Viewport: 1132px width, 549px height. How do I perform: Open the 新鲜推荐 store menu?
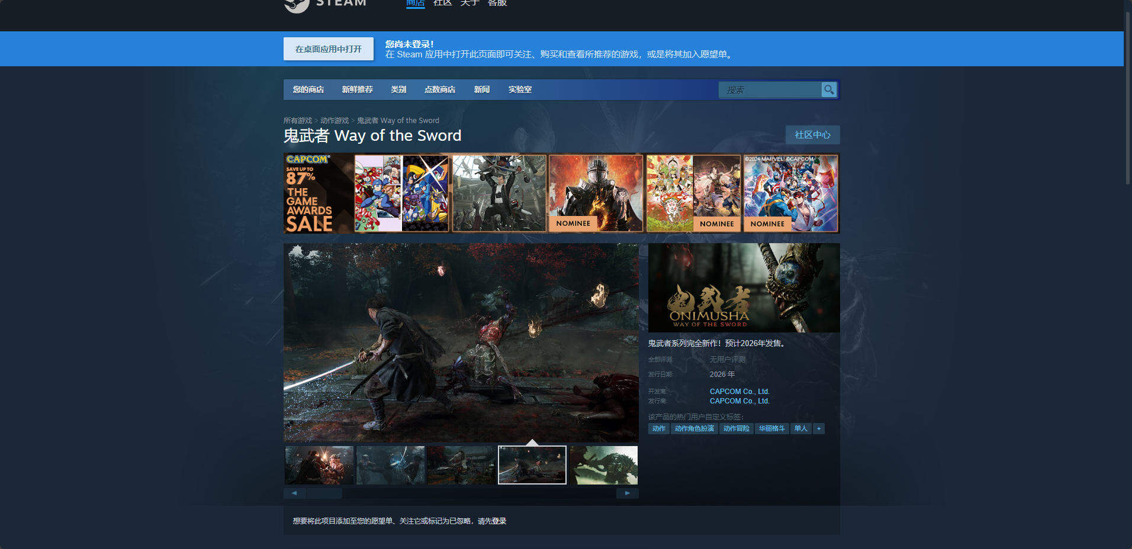[x=357, y=89]
